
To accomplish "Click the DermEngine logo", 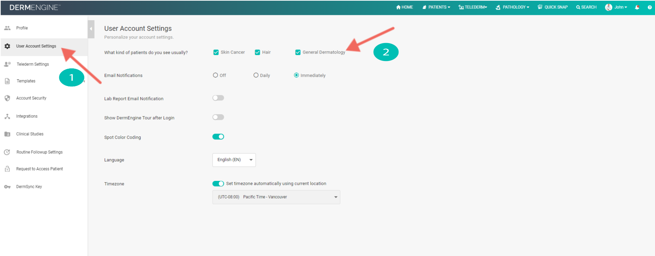I will [x=35, y=7].
